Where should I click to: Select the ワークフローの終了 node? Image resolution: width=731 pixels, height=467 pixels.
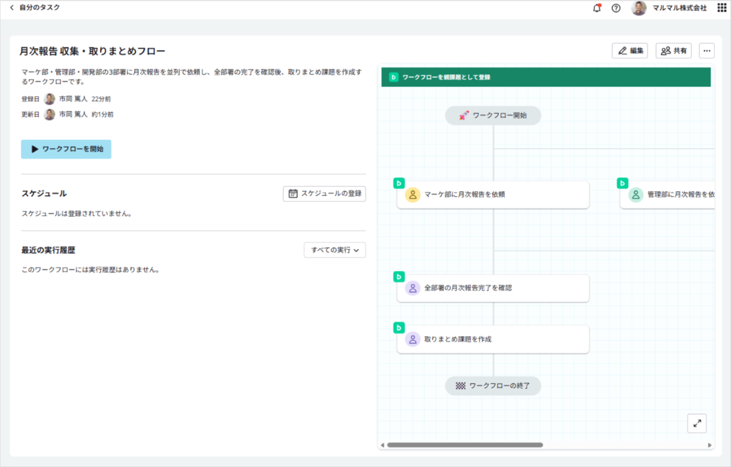click(x=493, y=385)
